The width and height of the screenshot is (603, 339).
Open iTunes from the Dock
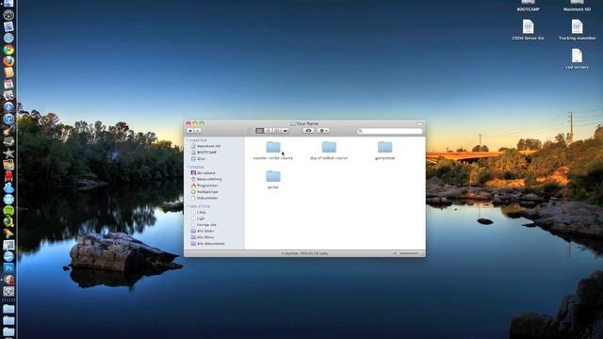[8, 119]
